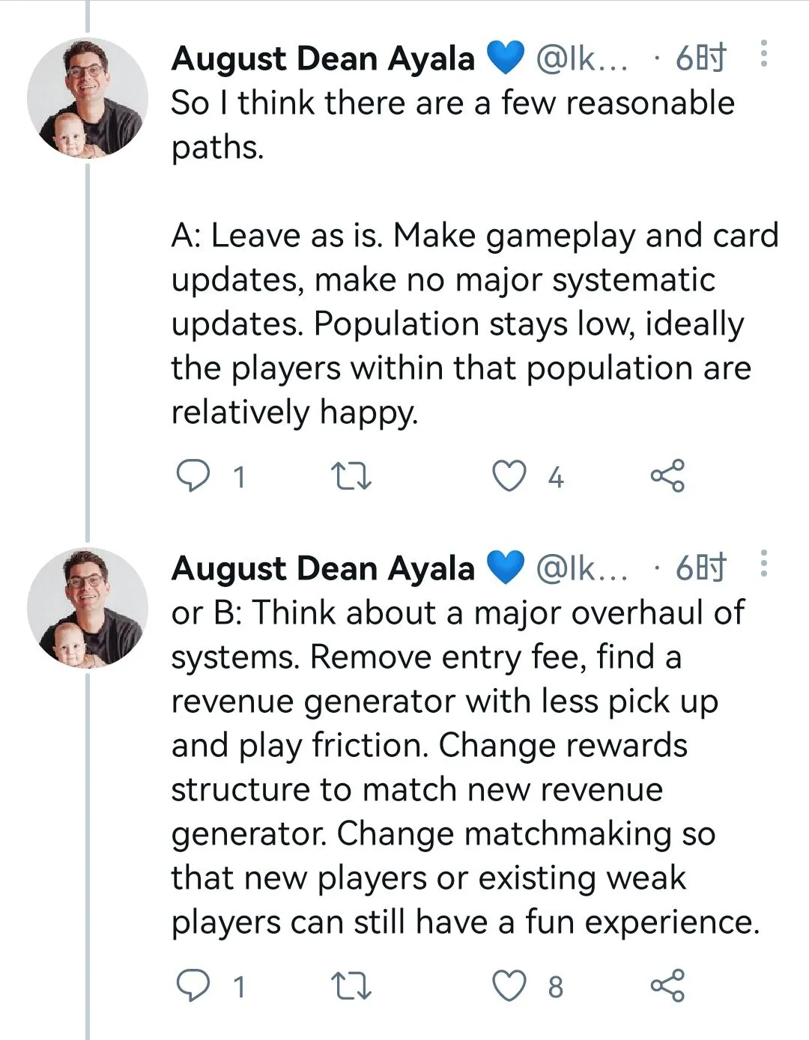Open the first tweet's 6-hour timestamp
Screen dimensions: 809x1040
[700, 58]
